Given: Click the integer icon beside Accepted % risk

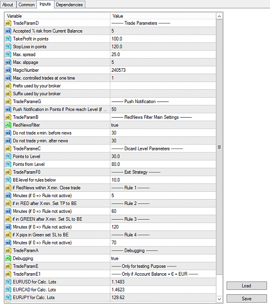Looking at the screenshot, I should [8, 31].
